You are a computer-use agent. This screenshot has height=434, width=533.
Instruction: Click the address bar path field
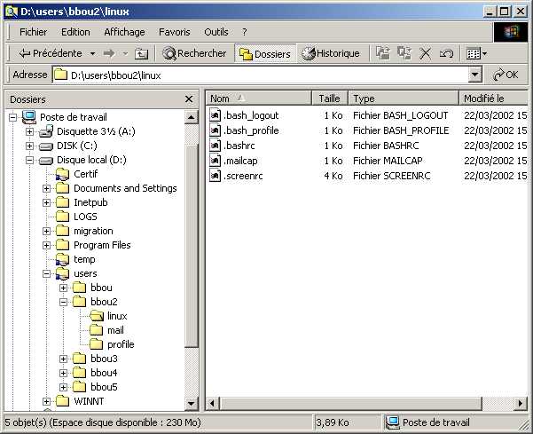(x=261, y=75)
